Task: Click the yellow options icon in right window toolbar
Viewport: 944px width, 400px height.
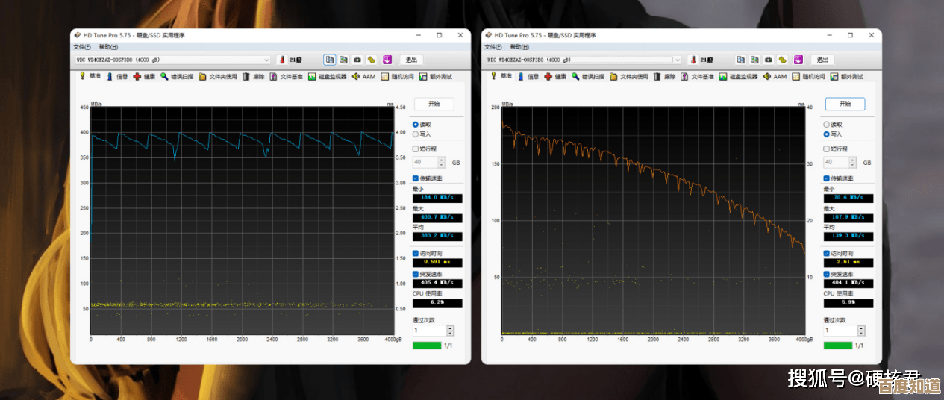Action: point(783,60)
